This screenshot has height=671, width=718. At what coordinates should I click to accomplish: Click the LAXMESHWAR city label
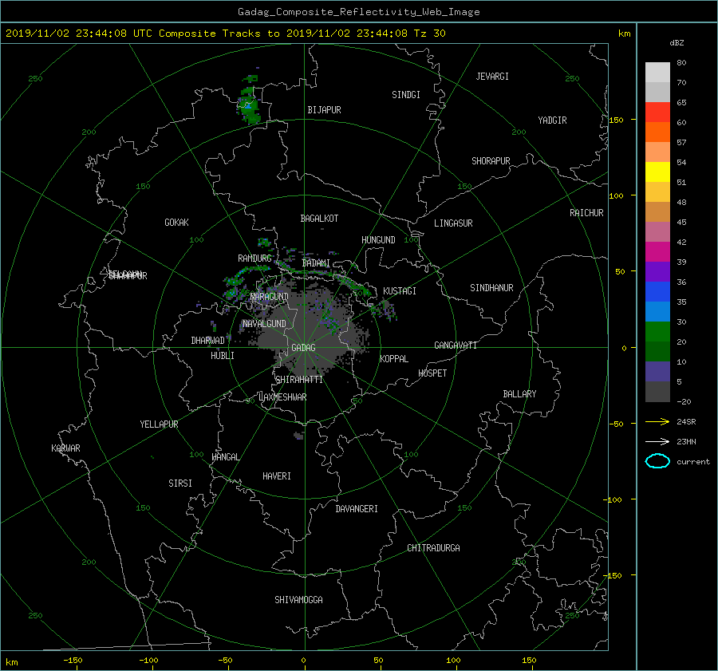(x=282, y=397)
